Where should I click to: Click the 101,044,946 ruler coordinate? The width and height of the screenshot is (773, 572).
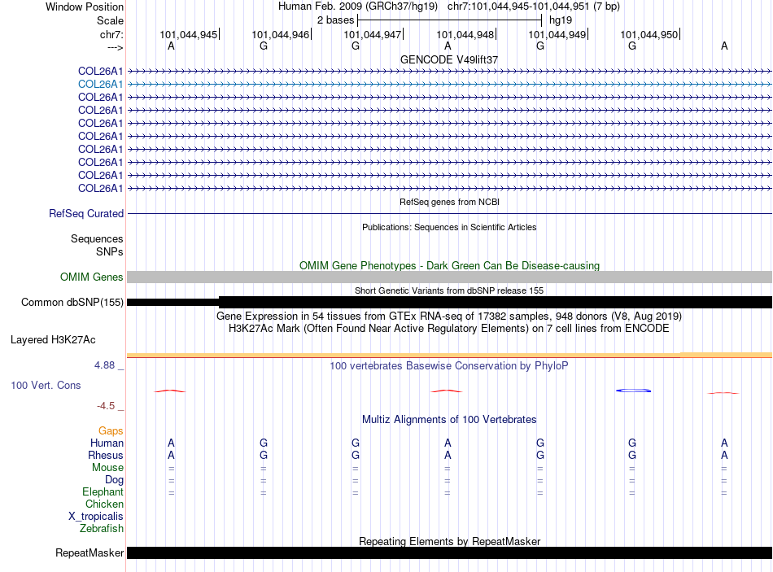[281, 34]
